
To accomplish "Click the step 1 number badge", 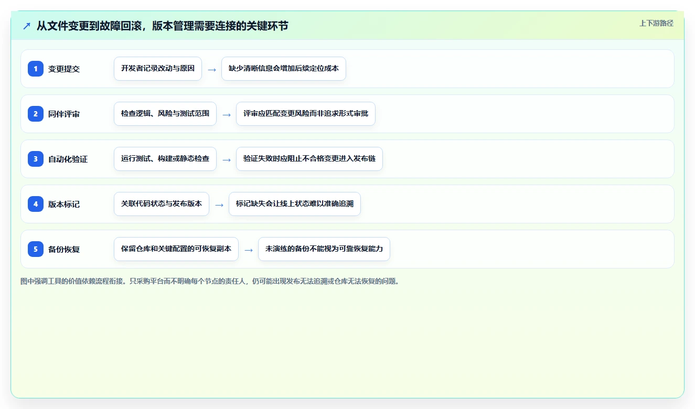I will point(36,69).
